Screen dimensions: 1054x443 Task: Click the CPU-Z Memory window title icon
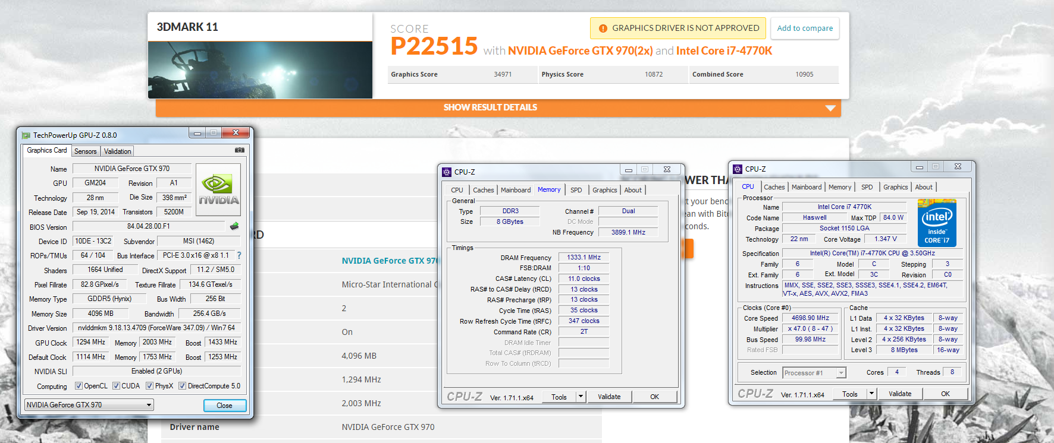(x=447, y=172)
